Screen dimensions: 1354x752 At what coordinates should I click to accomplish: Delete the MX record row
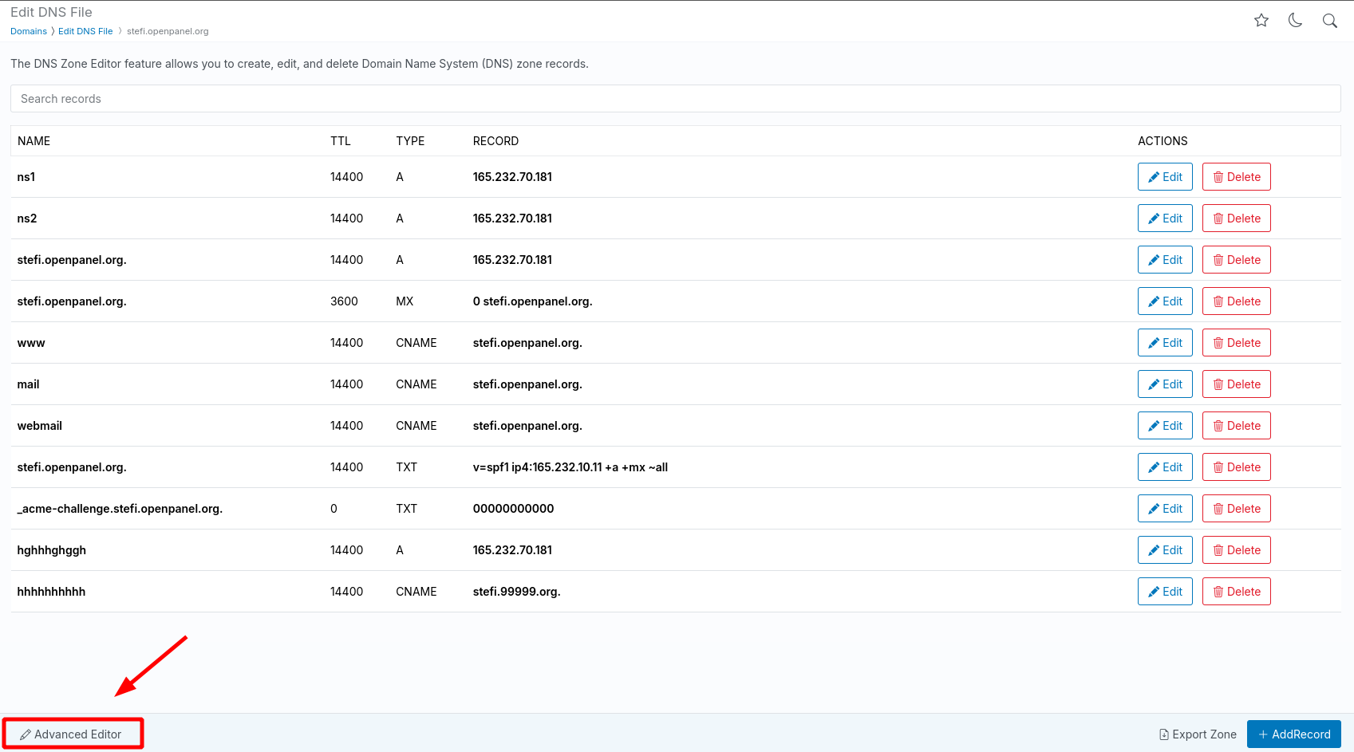1236,301
